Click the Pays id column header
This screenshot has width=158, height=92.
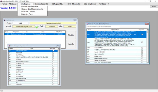(11, 49)
